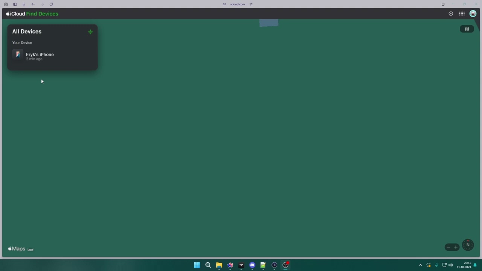
Task: Click the icloud.com address bar
Action: point(238,4)
